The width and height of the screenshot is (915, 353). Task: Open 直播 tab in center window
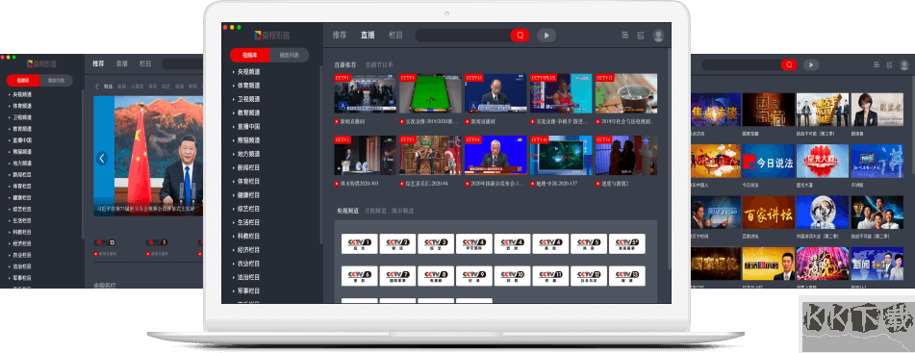[x=368, y=35]
